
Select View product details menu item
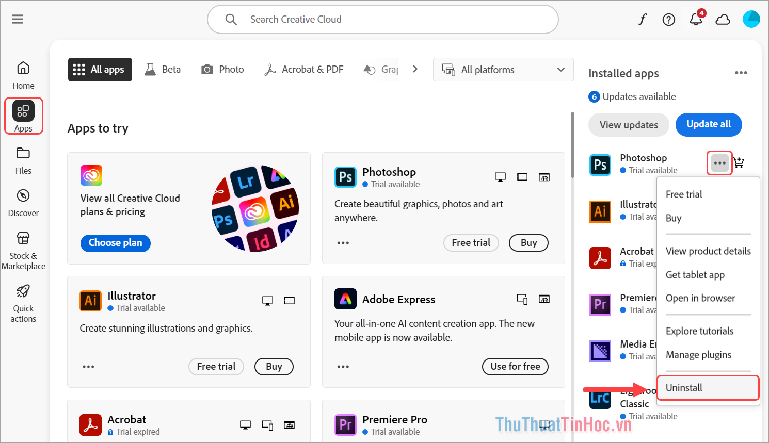[x=708, y=251]
